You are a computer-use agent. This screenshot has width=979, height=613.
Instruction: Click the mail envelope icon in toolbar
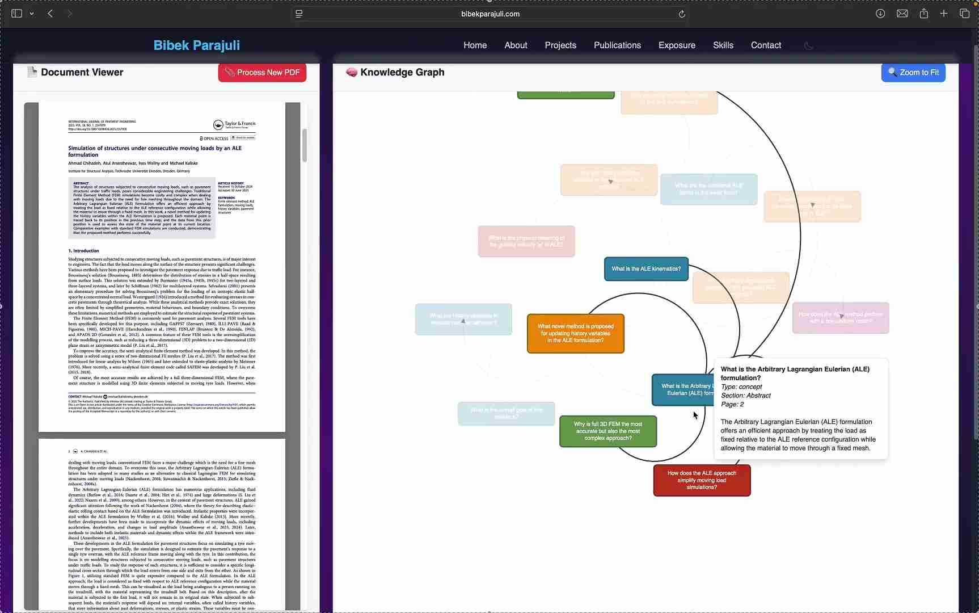click(x=902, y=14)
